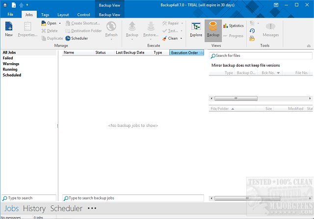Click the versions list horizontal scrollbar thumb
This screenshot has height=219, width=314.
coord(236,98)
